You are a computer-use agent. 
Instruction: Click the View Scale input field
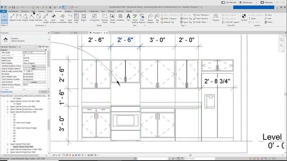tap(34, 53)
